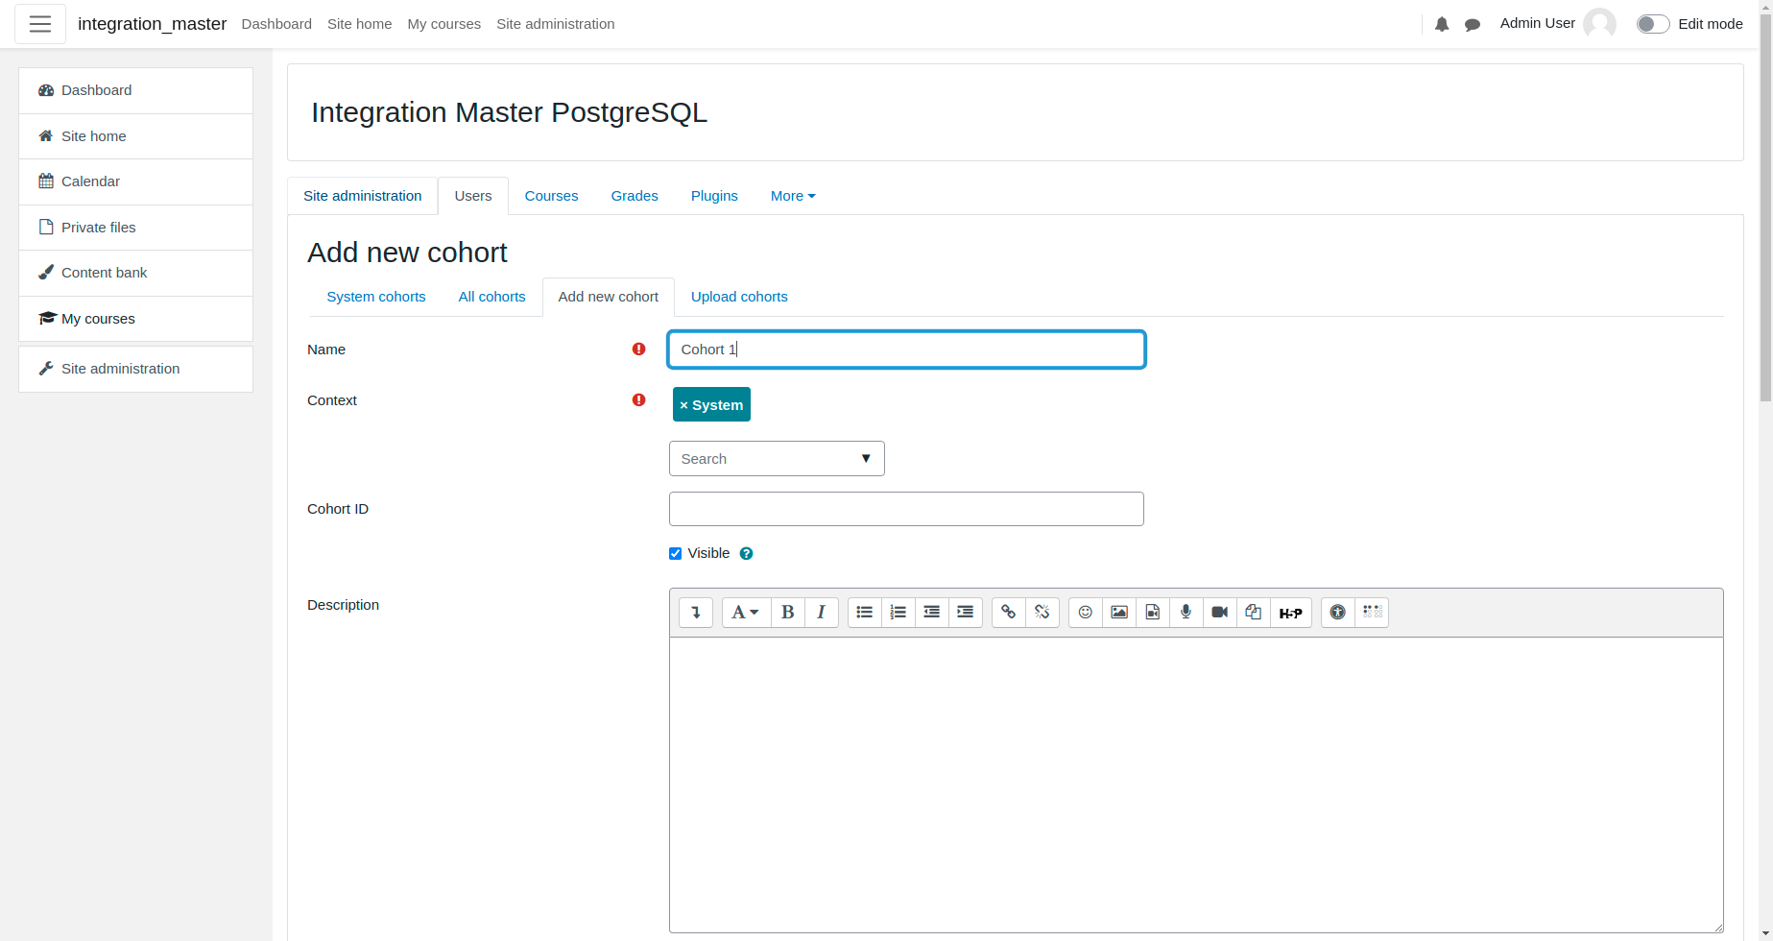Indent the text in editor
Image resolution: width=1773 pixels, height=941 pixels.
pos(966,613)
